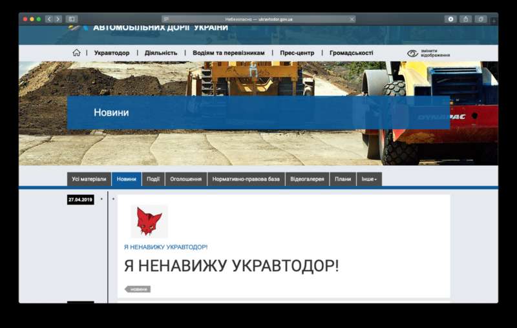Click the red fox thumbnail image
517x328 pixels.
click(149, 221)
